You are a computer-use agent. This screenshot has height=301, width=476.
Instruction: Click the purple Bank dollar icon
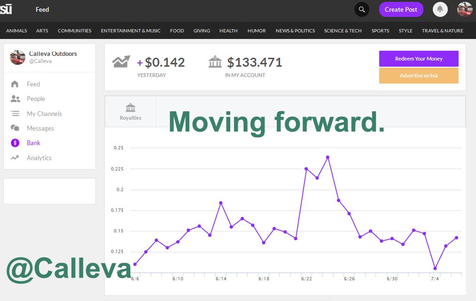point(15,143)
